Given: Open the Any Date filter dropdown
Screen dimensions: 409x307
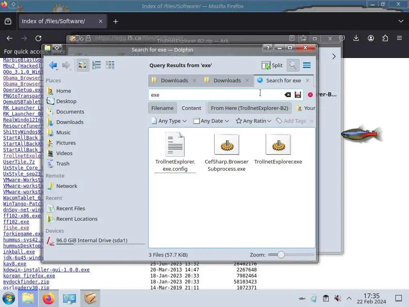Looking at the screenshot, I should pyautogui.click(x=211, y=121).
